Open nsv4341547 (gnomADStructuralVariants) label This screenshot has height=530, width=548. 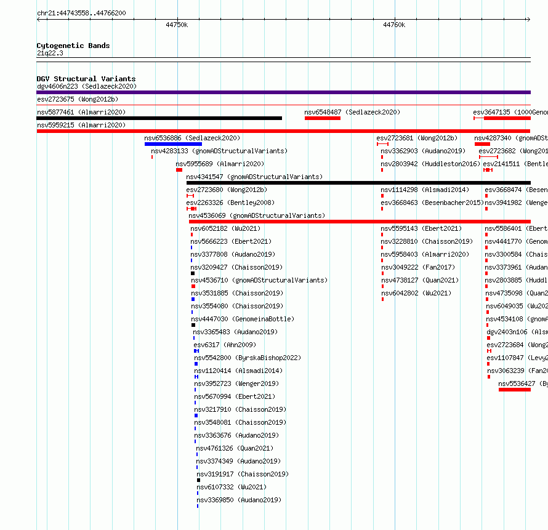pos(254,177)
